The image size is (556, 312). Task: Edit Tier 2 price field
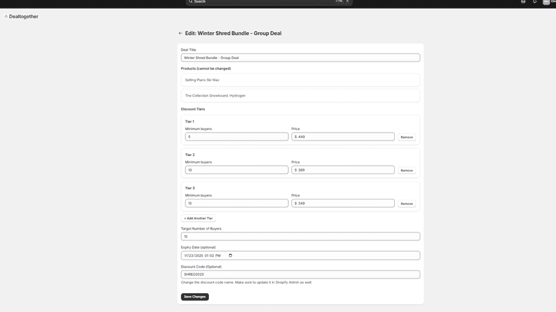click(x=343, y=170)
